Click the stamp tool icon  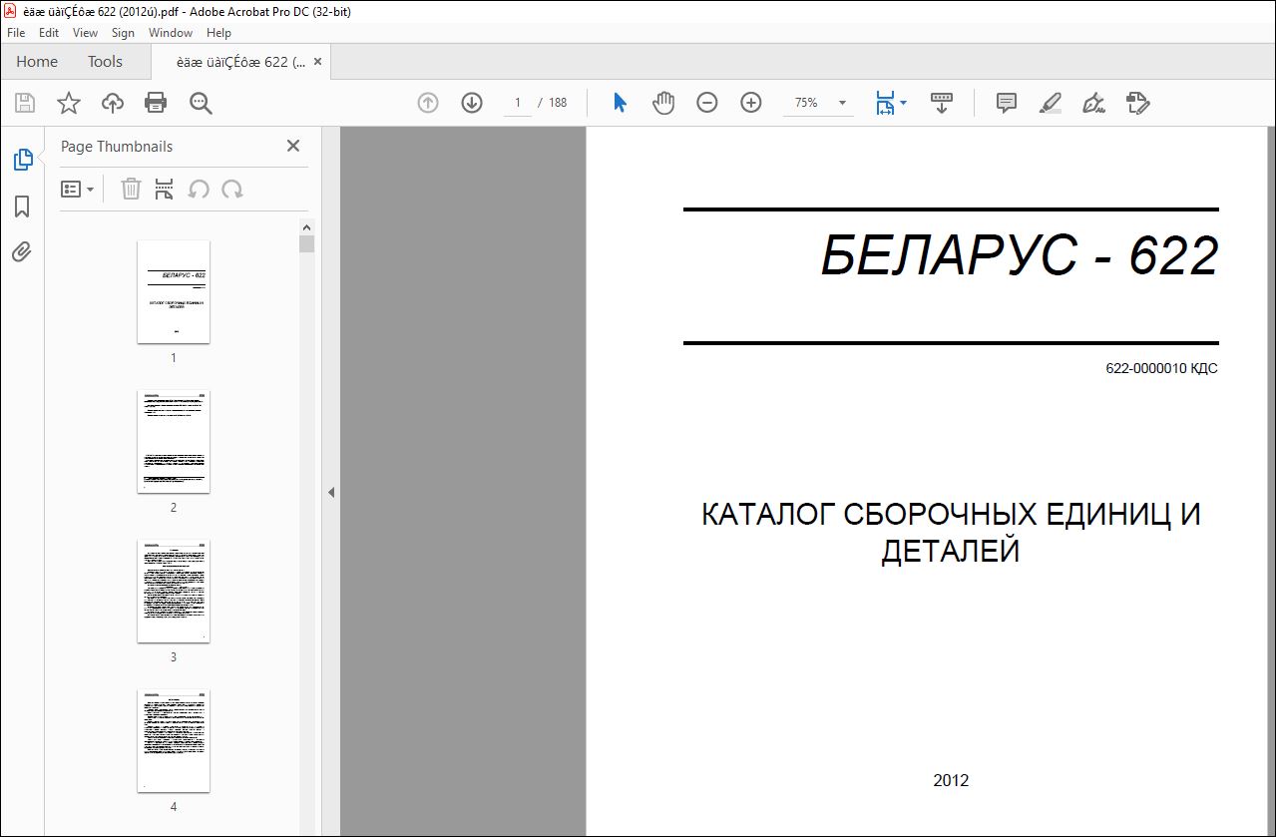[x=1138, y=103]
